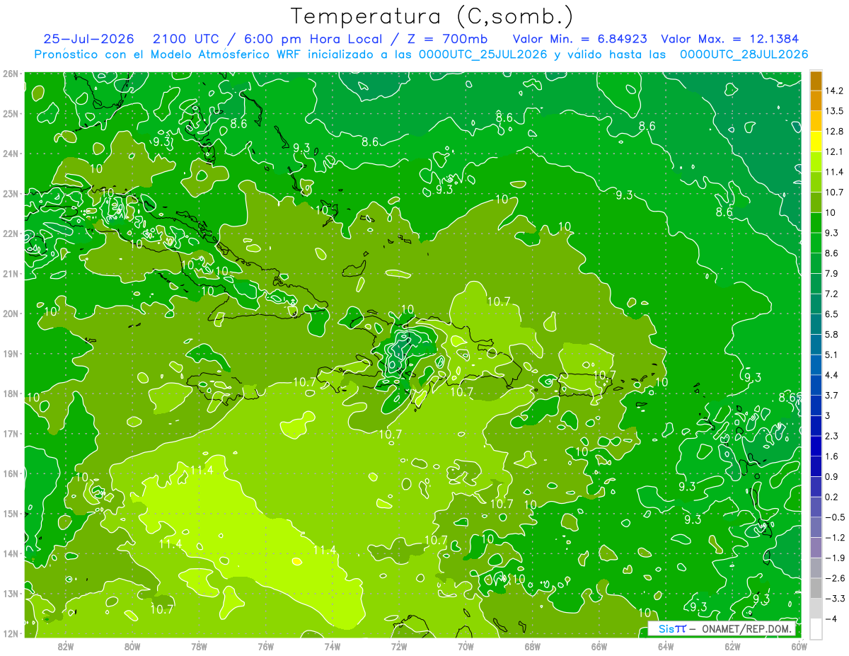The height and width of the screenshot is (656, 849).
Task: Click the 70W longitude axis label
Action: coord(466,647)
